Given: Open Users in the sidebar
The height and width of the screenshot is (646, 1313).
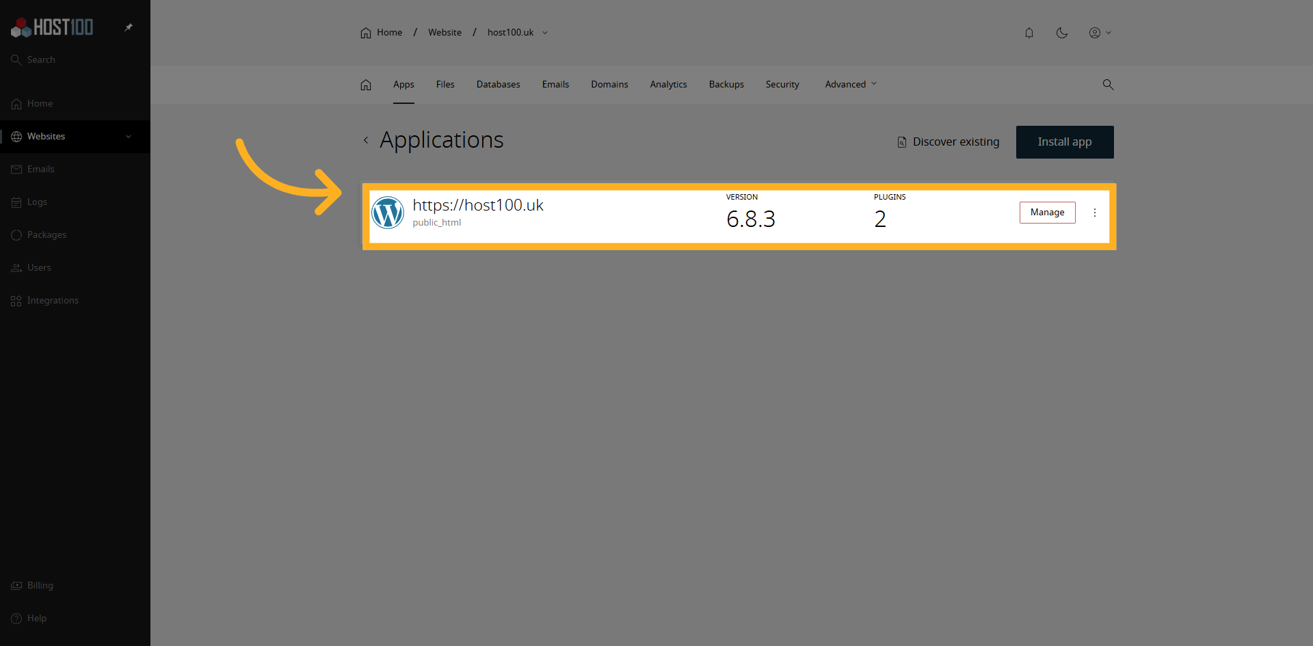Looking at the screenshot, I should pos(75,268).
